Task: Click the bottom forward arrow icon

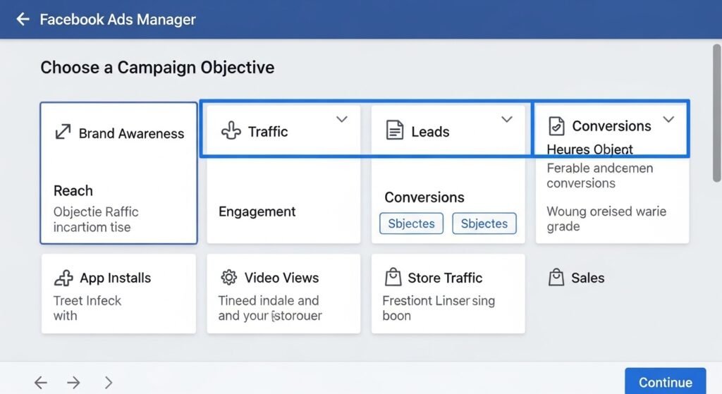Action: [73, 382]
